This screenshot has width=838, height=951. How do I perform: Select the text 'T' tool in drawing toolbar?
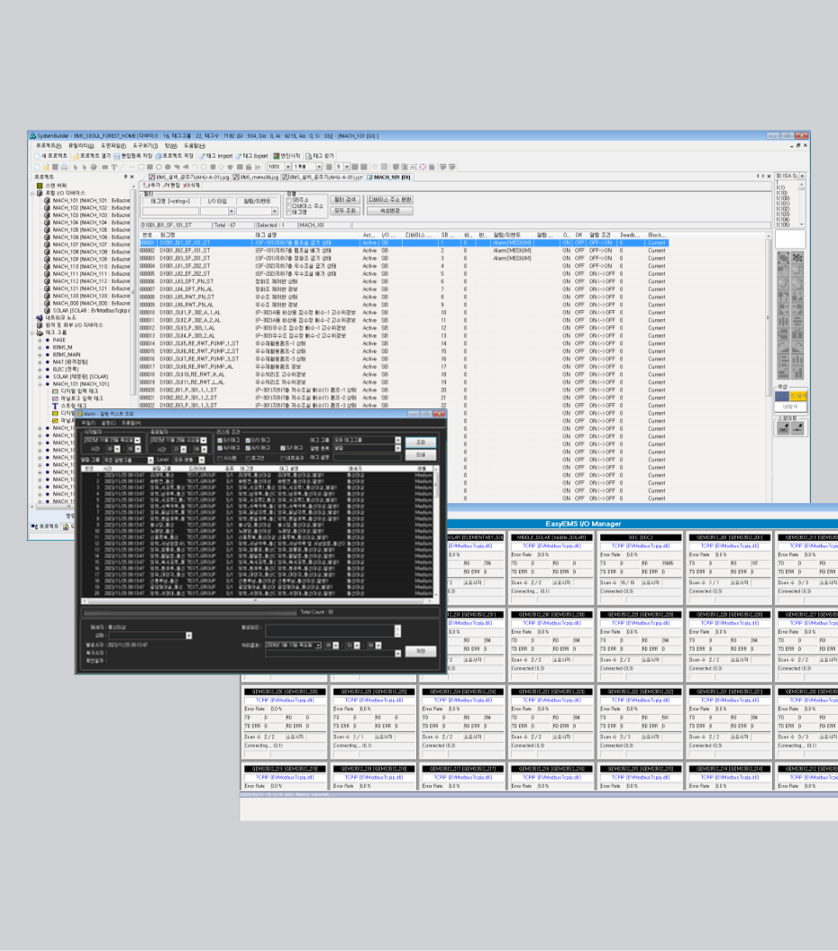pyautogui.click(x=114, y=167)
